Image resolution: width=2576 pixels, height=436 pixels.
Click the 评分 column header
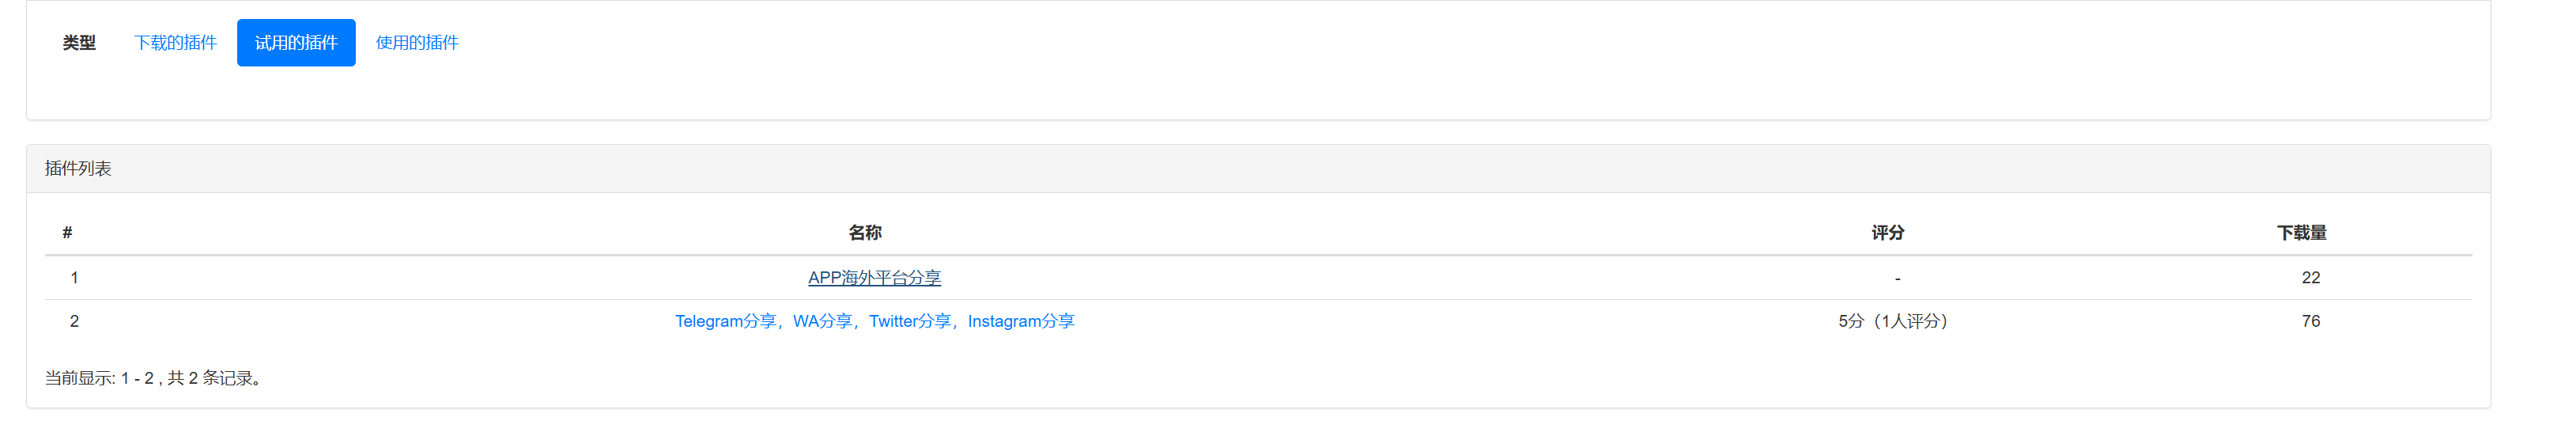(x=1887, y=233)
